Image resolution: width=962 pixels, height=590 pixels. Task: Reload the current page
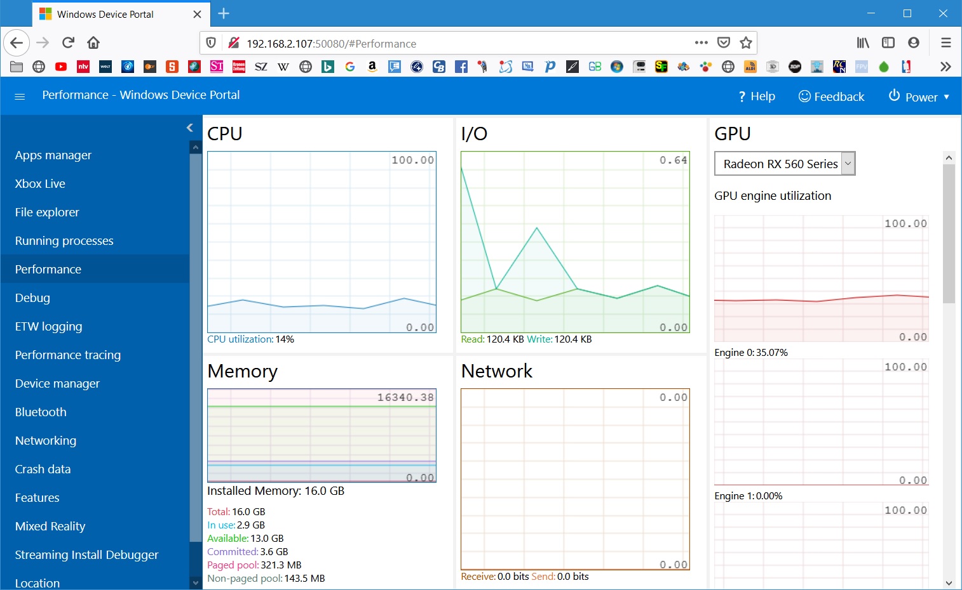coord(68,43)
